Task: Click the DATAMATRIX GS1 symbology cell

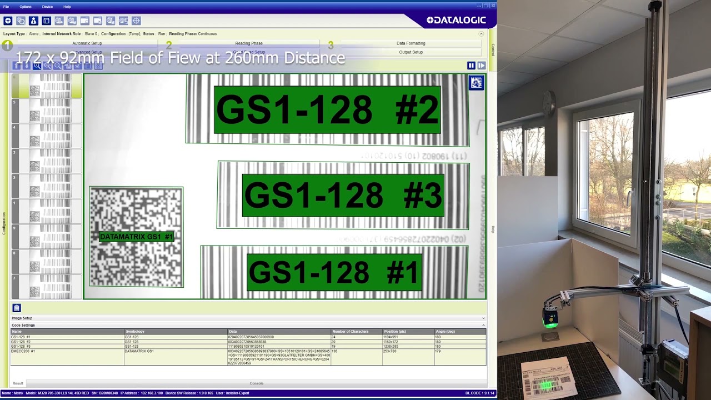Action: (176, 357)
